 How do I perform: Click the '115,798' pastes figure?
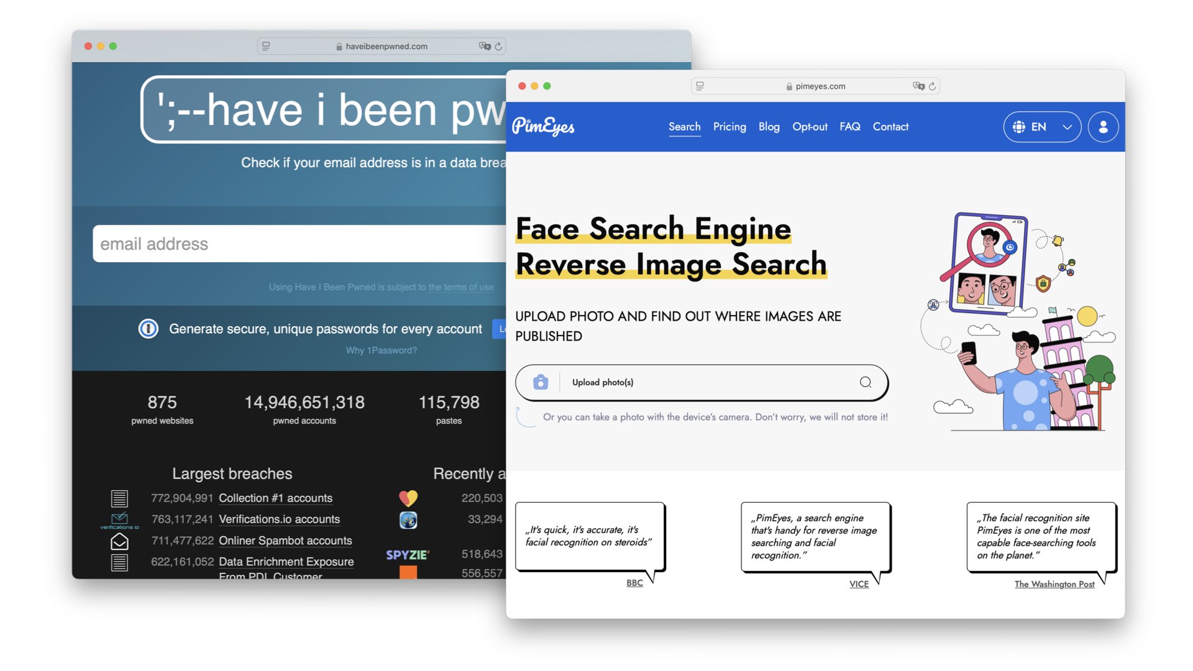[449, 403]
